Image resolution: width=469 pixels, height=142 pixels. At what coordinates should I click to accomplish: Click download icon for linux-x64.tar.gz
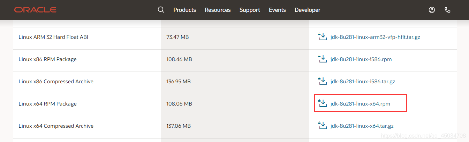[x=323, y=125]
